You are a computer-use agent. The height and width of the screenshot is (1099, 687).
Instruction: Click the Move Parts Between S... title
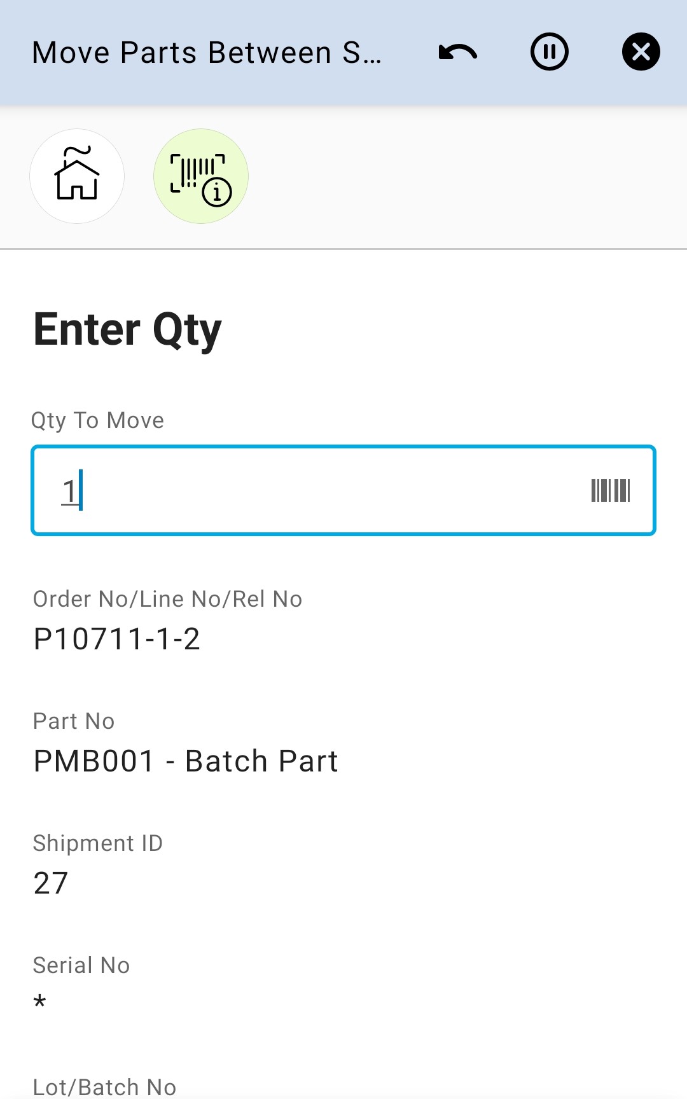pos(207,53)
